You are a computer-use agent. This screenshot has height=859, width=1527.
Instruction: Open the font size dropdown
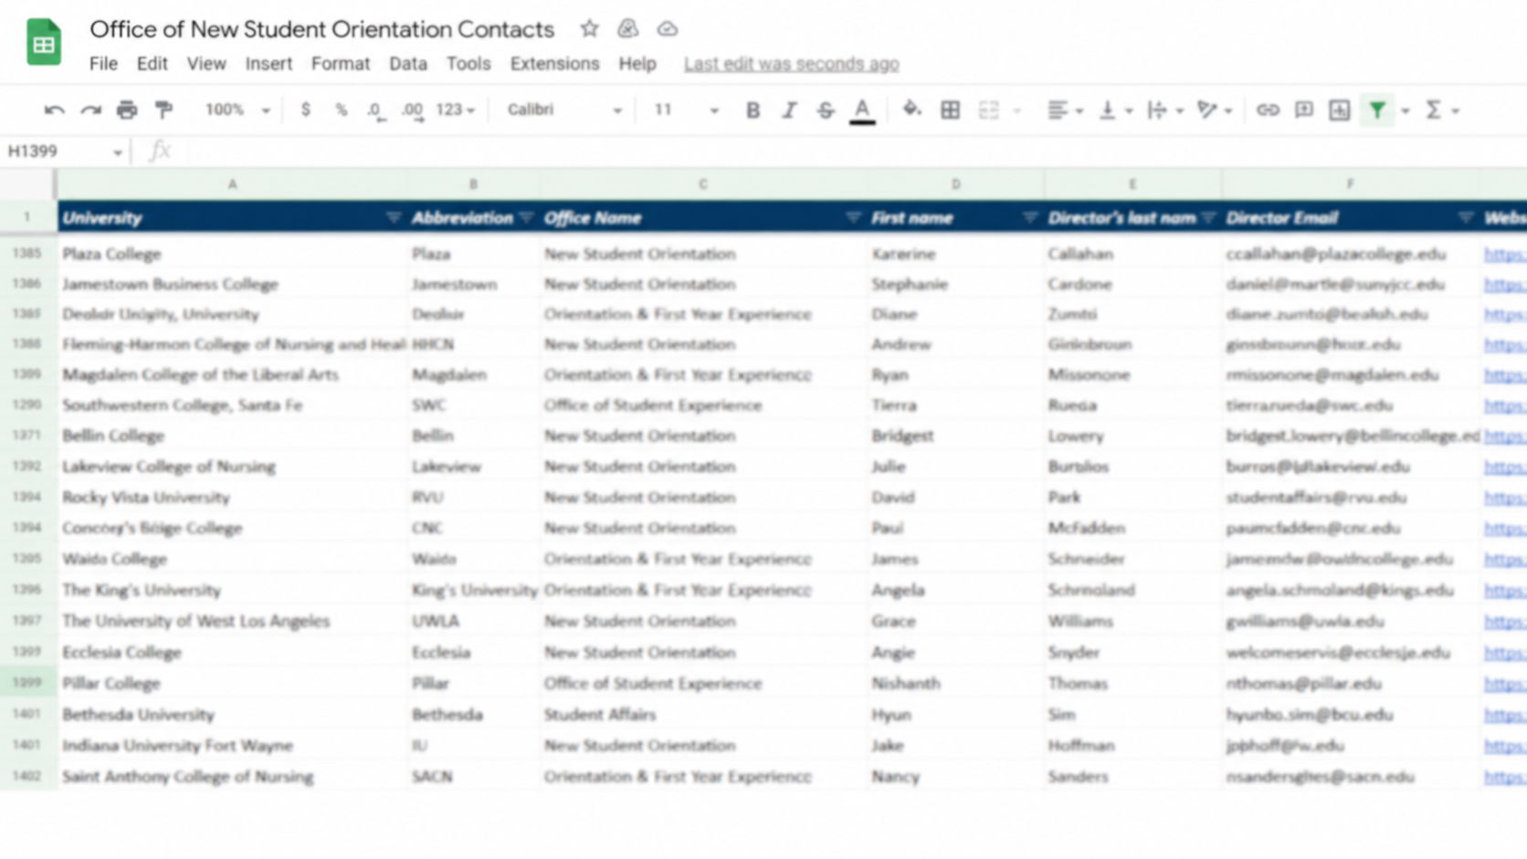click(686, 110)
